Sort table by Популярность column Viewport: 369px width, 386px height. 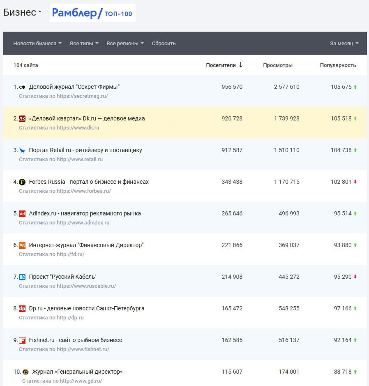(x=338, y=65)
